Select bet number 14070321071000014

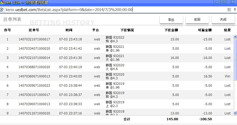click(x=34, y=58)
